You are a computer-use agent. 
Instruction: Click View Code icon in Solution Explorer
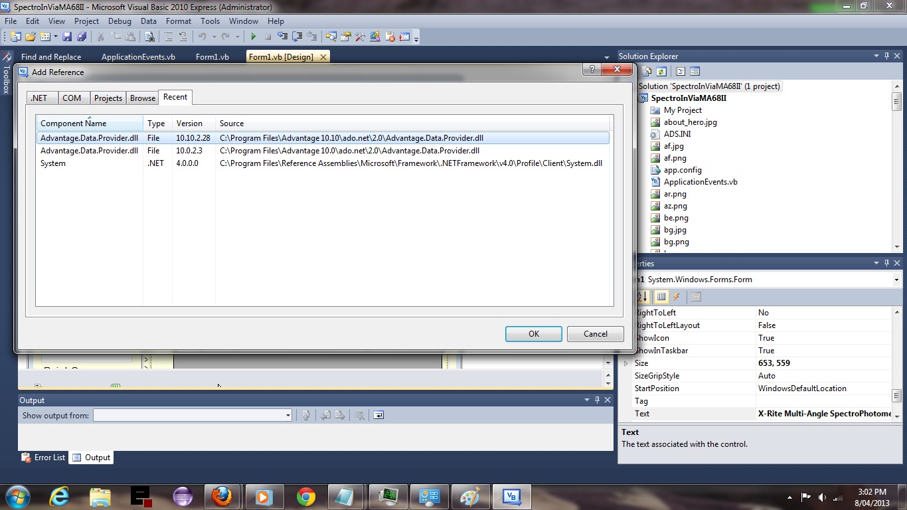click(681, 71)
